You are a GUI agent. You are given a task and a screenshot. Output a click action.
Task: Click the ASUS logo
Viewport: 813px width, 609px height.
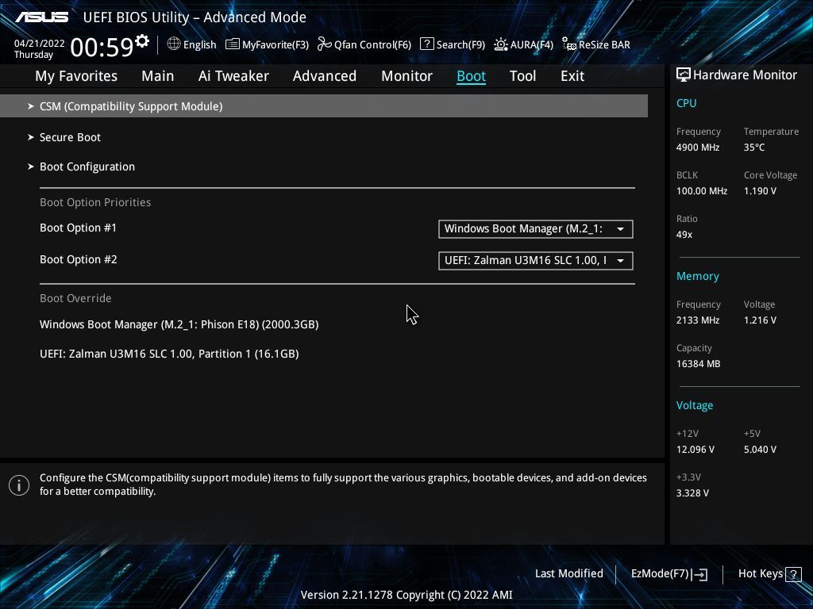42,17
